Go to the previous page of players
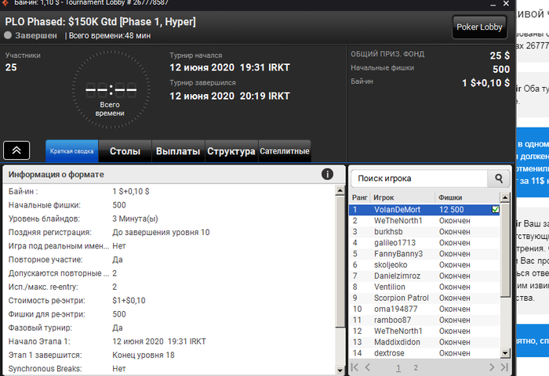Viewport: 549px width, 376px height. click(367, 367)
